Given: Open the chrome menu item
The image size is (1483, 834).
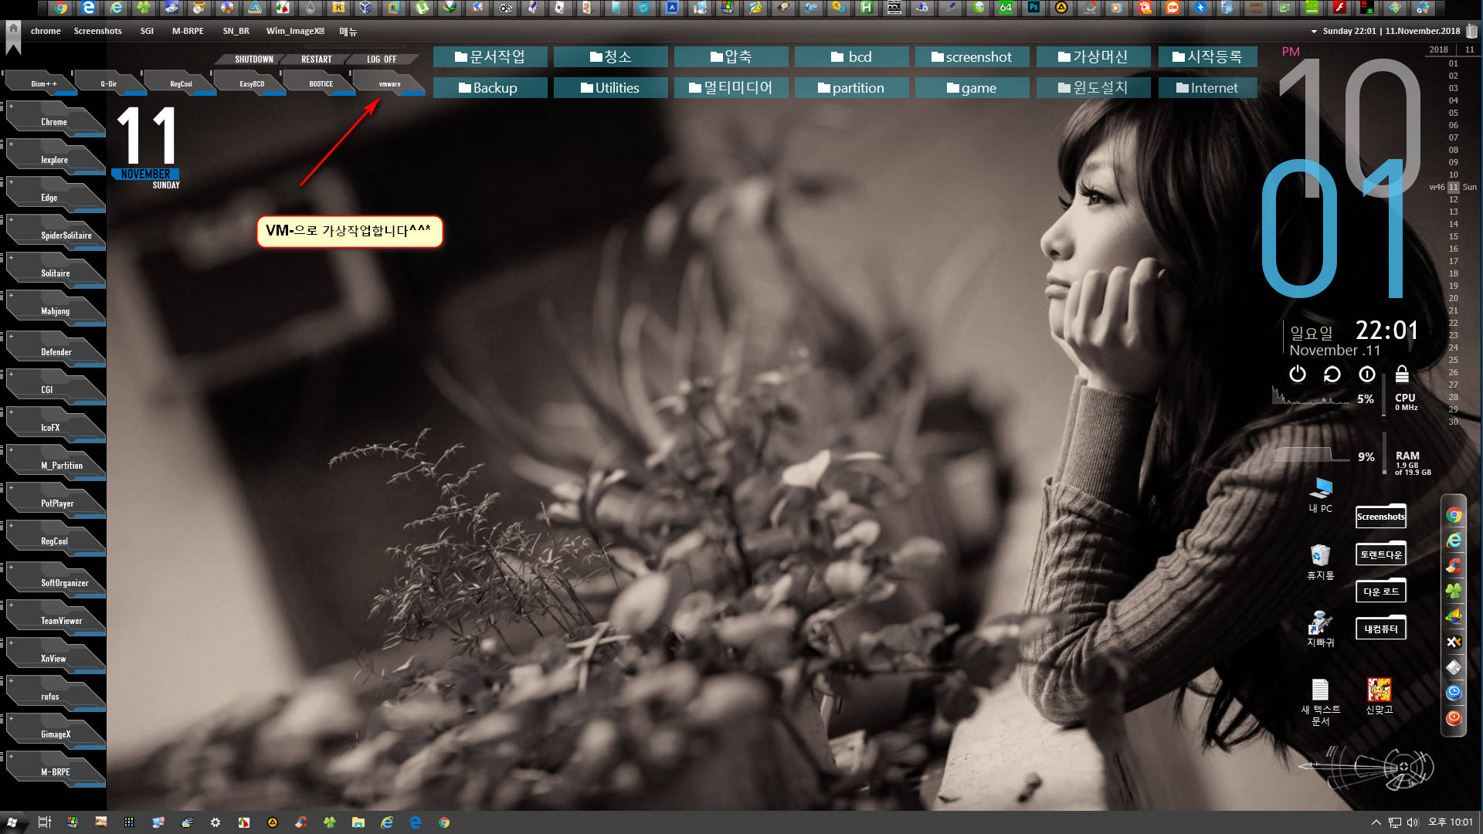Looking at the screenshot, I should tap(46, 32).
